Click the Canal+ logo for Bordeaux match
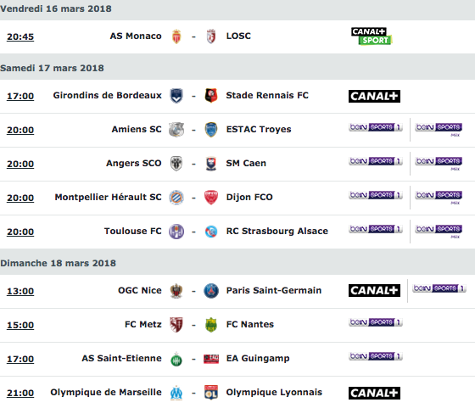This screenshot has width=475, height=408. [374, 96]
